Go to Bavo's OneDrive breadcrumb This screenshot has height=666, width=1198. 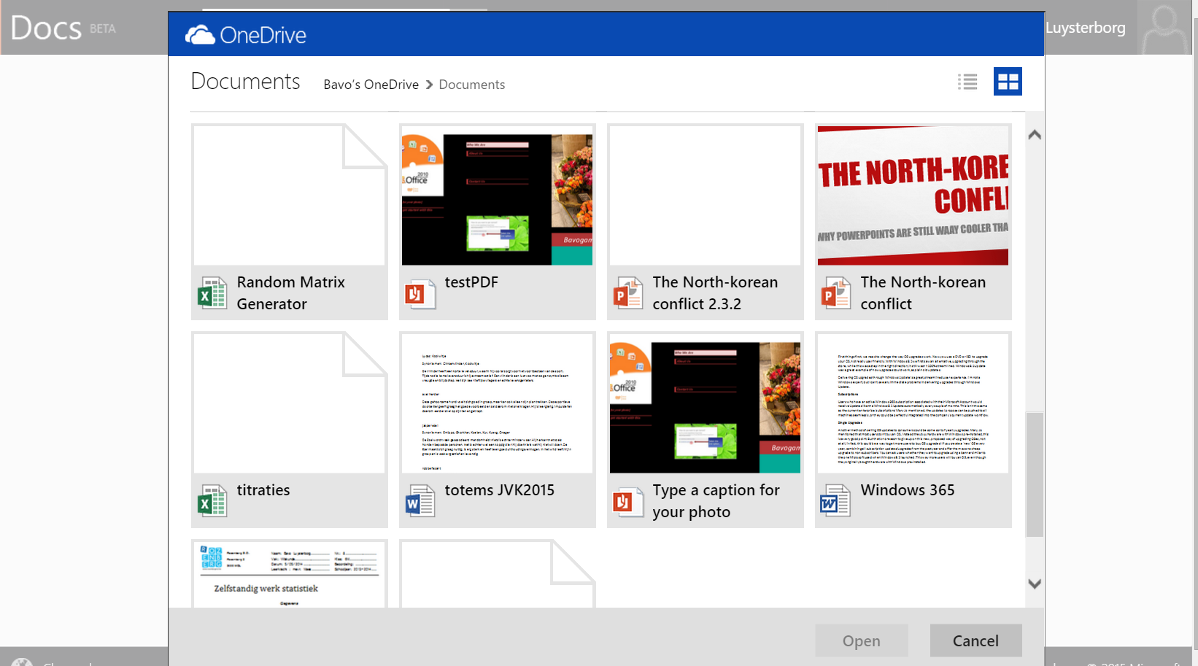(x=371, y=85)
